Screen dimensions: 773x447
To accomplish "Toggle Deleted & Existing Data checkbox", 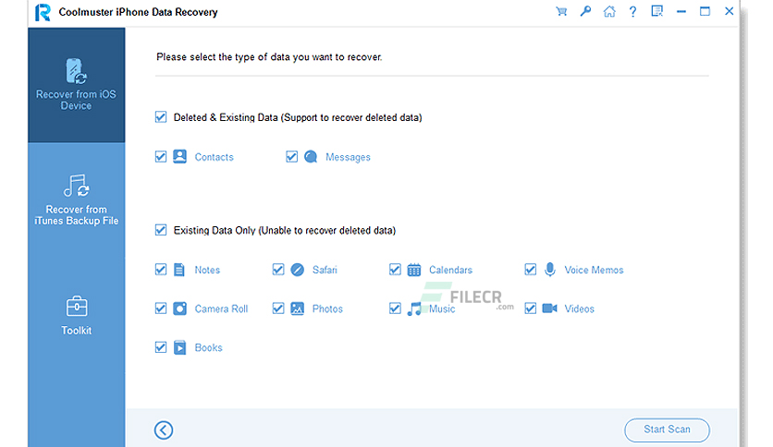I will tap(161, 117).
